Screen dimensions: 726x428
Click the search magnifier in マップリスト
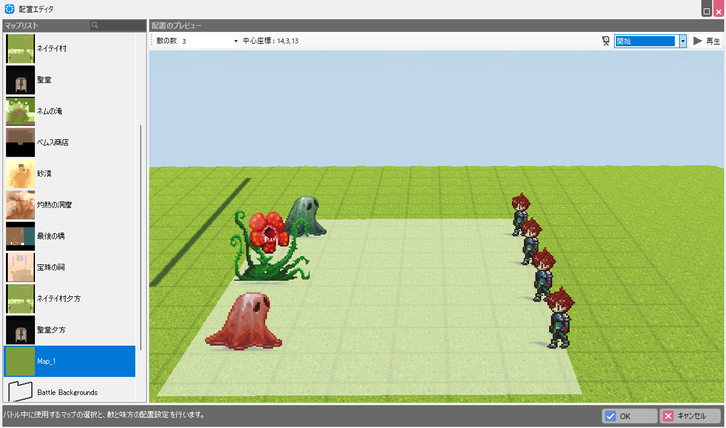(x=95, y=26)
